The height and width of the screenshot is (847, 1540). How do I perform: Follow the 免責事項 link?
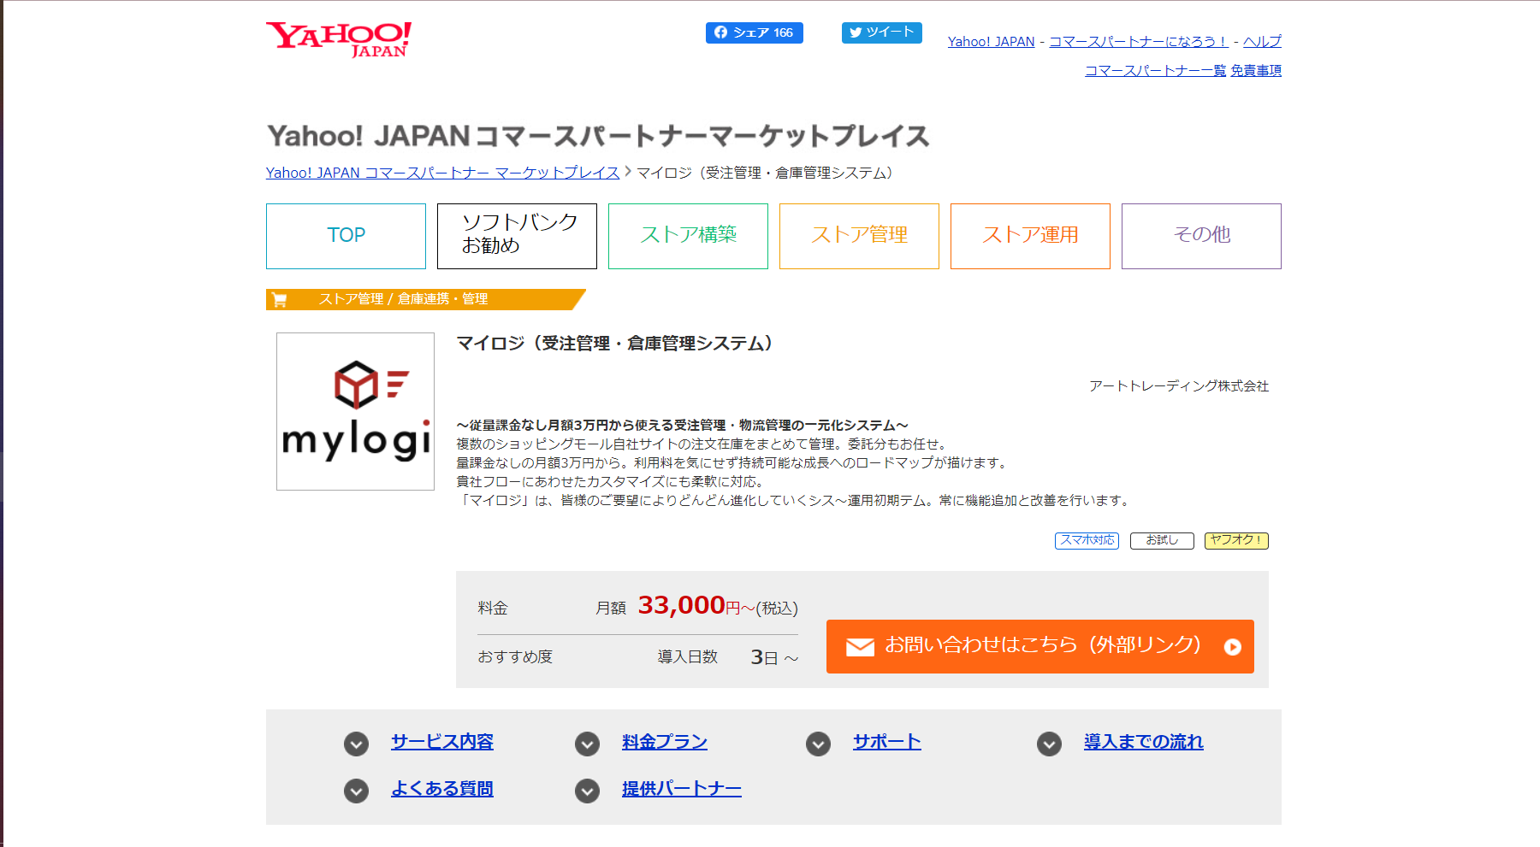[x=1256, y=70]
